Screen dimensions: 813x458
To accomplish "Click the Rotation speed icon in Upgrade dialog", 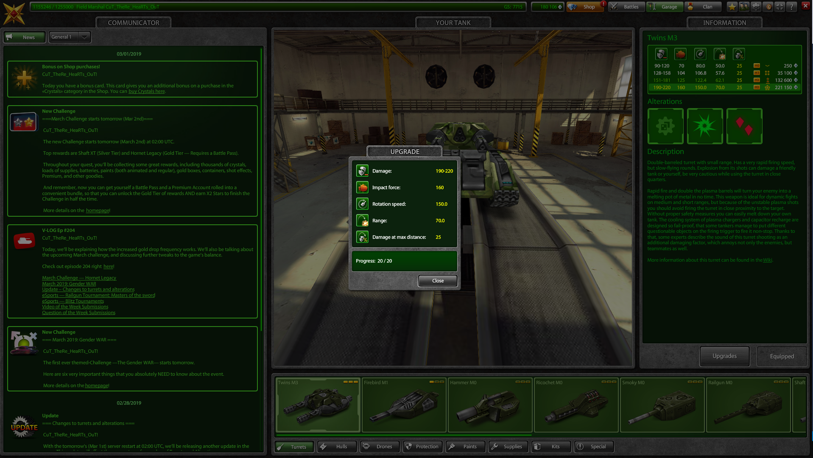I will (362, 204).
